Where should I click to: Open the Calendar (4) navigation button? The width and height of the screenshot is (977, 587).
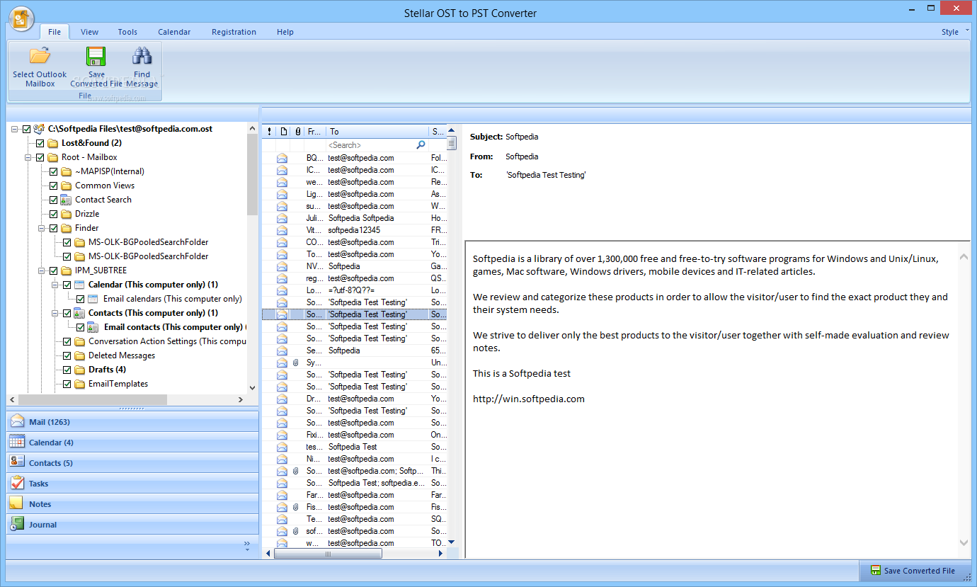[132, 442]
